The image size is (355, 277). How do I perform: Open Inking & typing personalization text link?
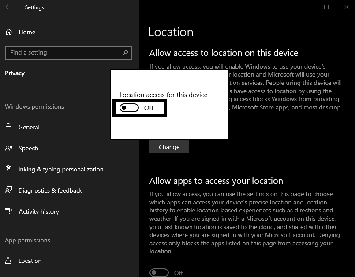point(61,169)
